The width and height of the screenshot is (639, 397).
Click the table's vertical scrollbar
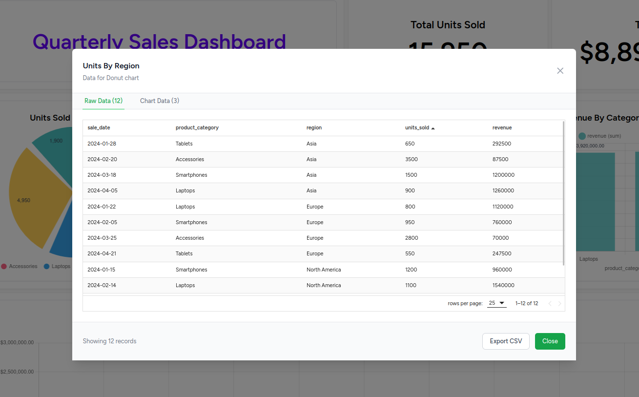pos(564,195)
